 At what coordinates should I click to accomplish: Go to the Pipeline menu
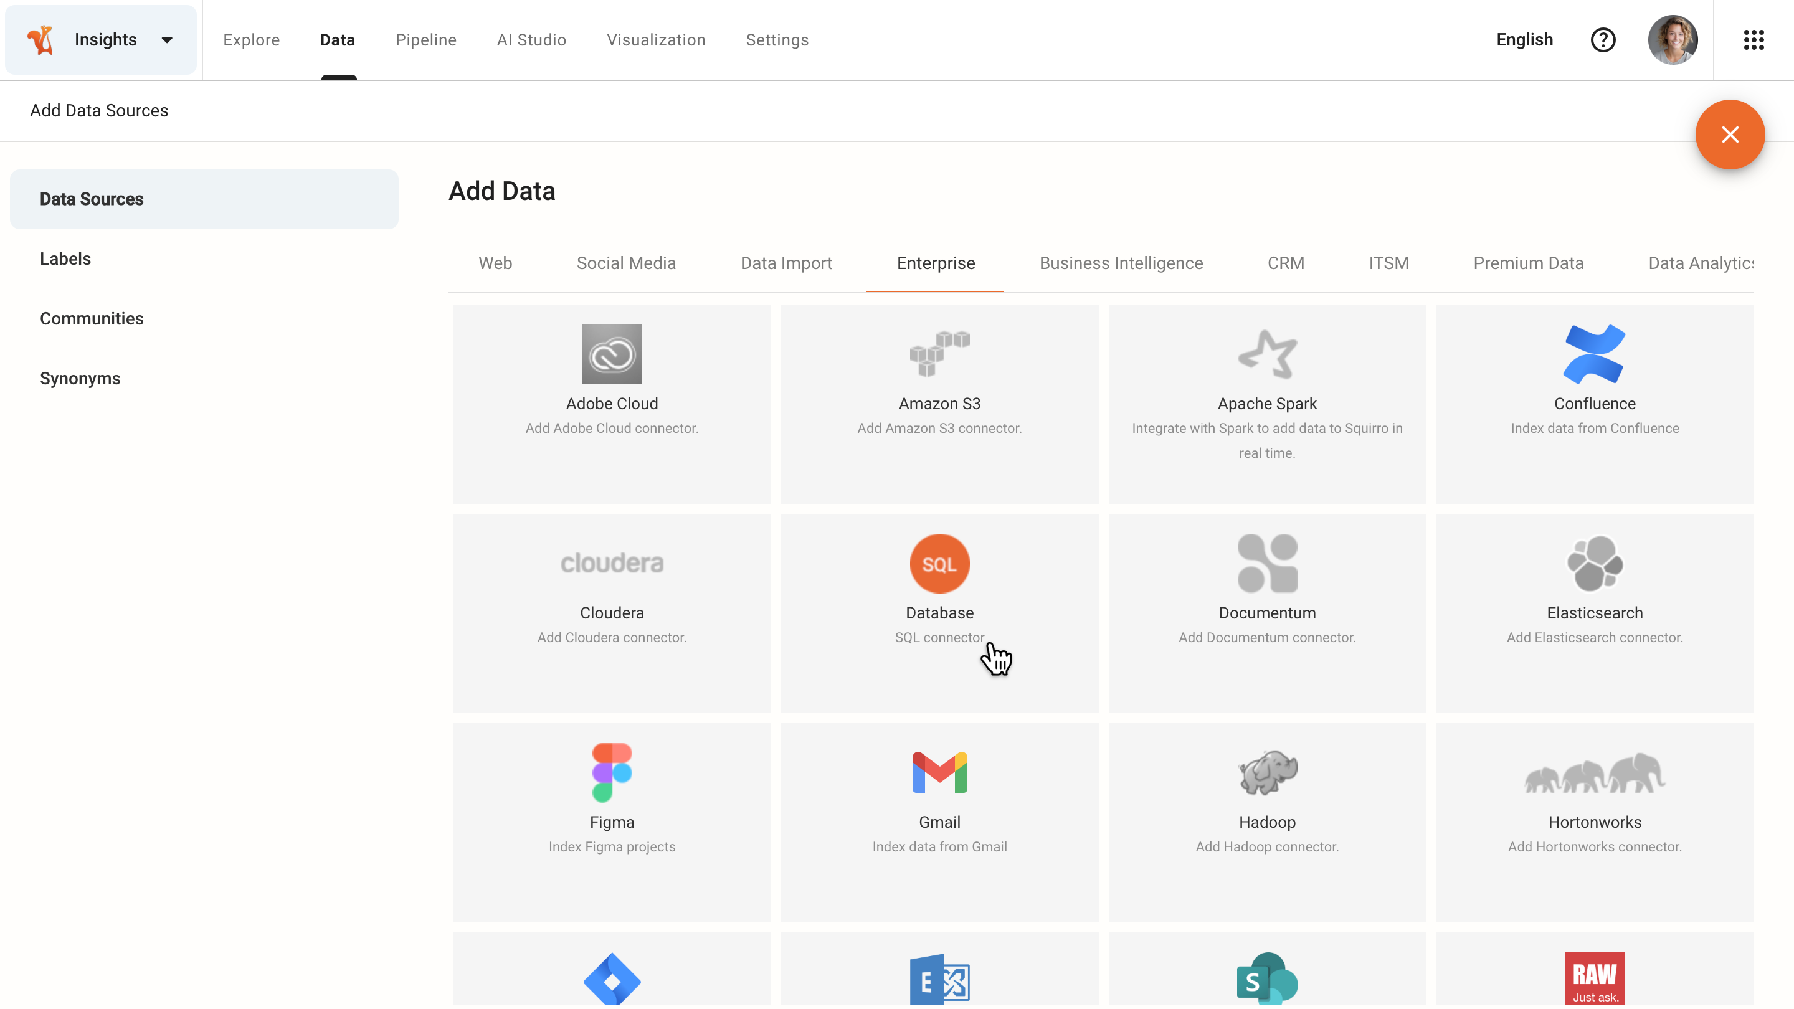pyautogui.click(x=425, y=40)
